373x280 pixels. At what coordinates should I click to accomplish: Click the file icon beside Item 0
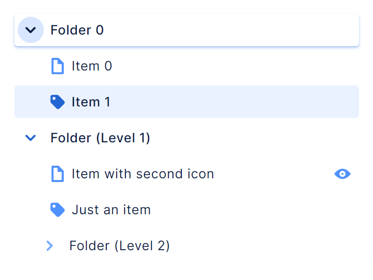(x=57, y=66)
